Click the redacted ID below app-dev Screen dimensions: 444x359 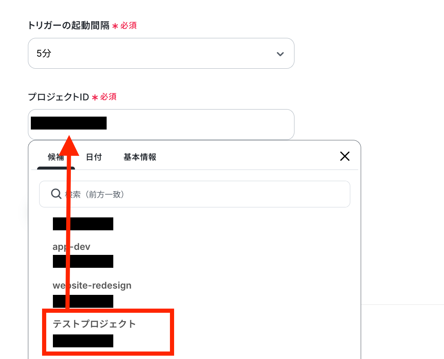click(83, 261)
